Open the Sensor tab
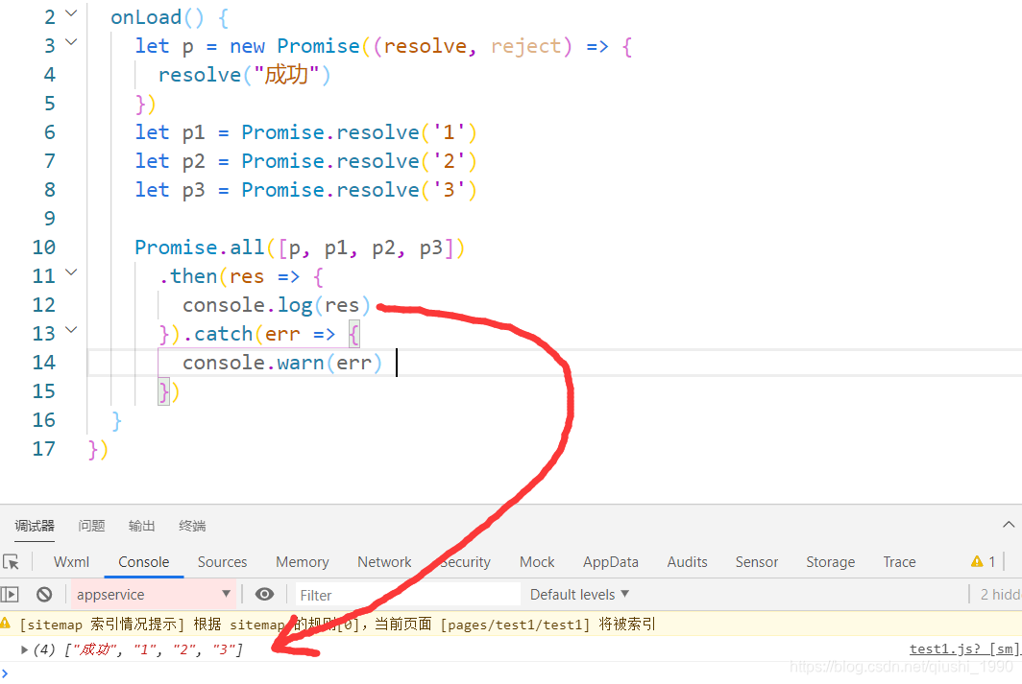This screenshot has width=1022, height=684. pos(756,561)
